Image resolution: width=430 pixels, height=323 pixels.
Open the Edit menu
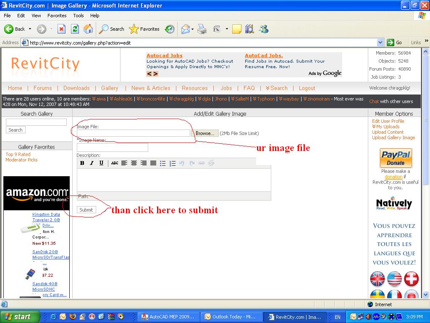click(21, 16)
